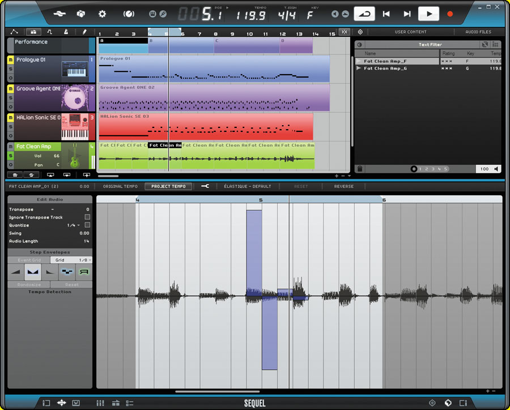Image resolution: width=510 pixels, height=410 pixels.
Task: Click Randomize in Step Envelopes
Action: tap(29, 284)
